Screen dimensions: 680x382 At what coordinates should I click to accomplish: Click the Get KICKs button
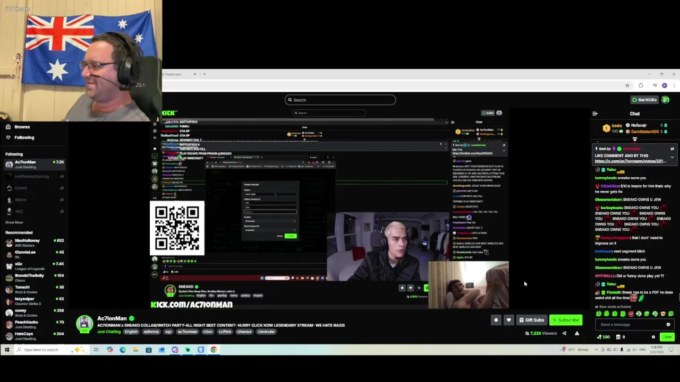644,100
